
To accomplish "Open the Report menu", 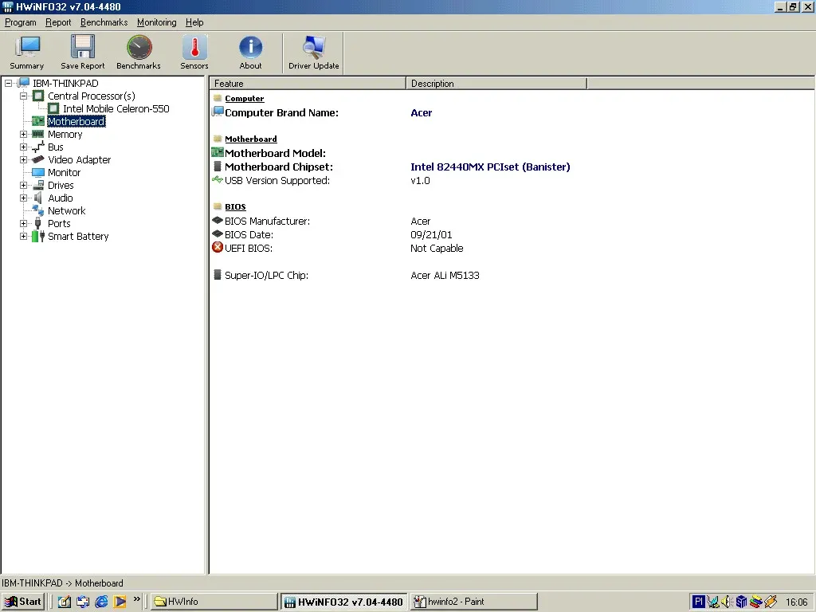I will click(58, 22).
